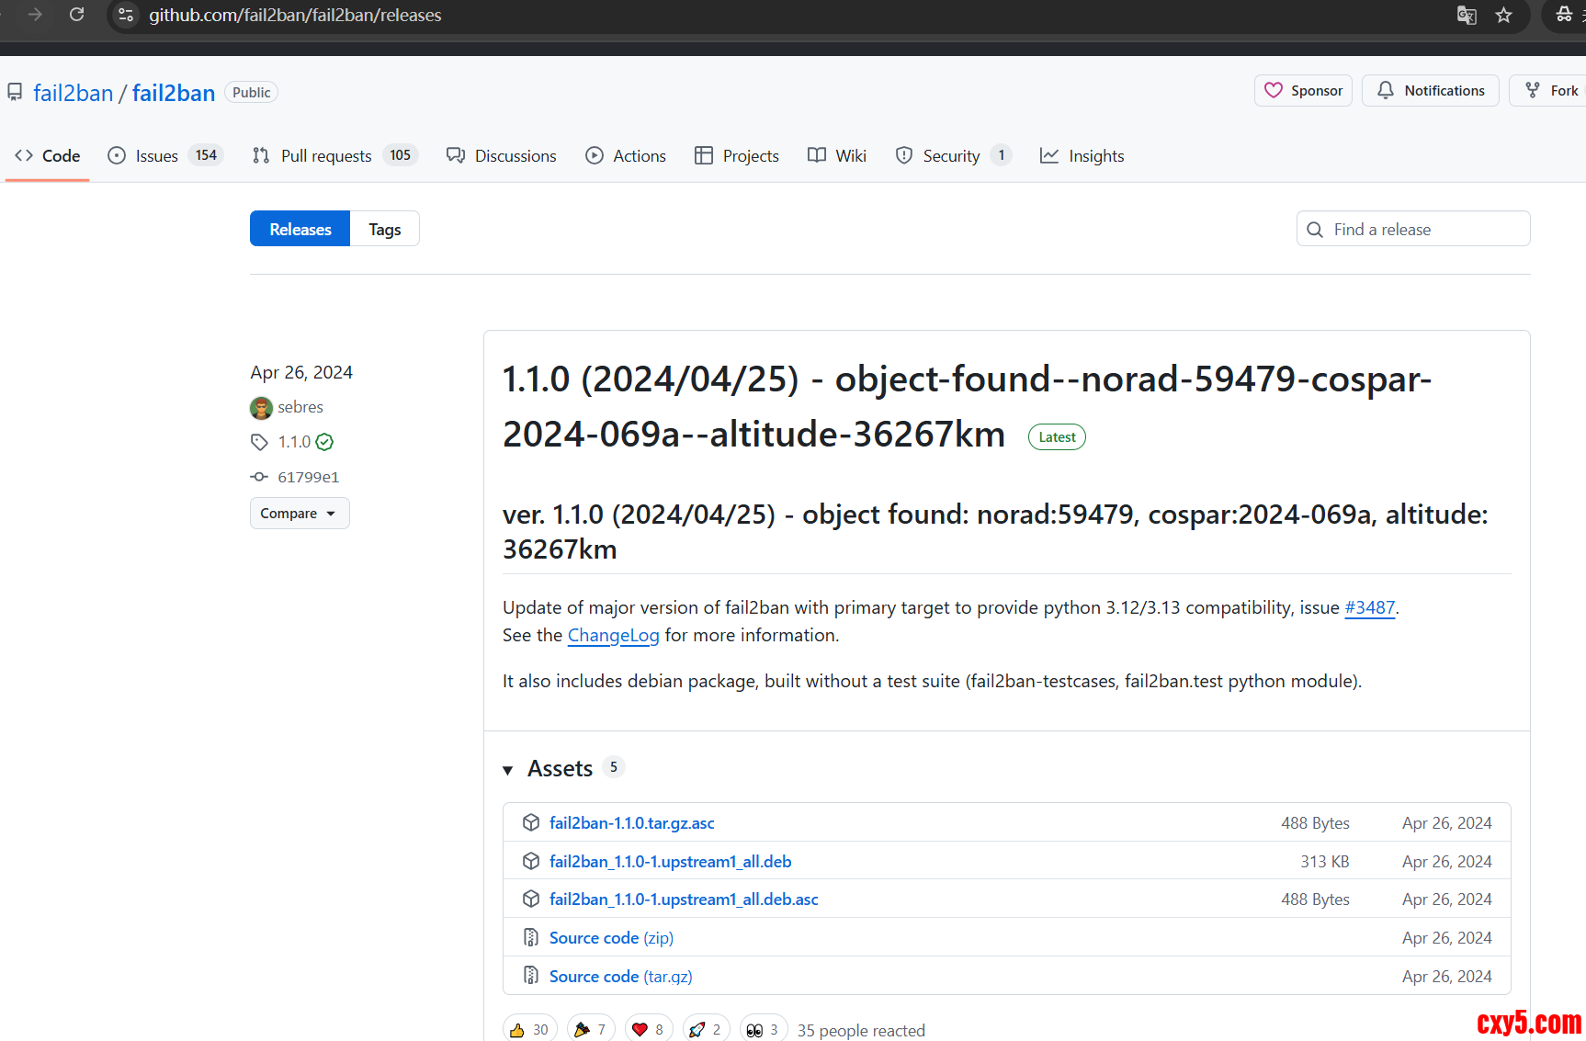Toggle the heart reaction
Image resolution: width=1586 pixels, height=1041 pixels.
point(649,1029)
